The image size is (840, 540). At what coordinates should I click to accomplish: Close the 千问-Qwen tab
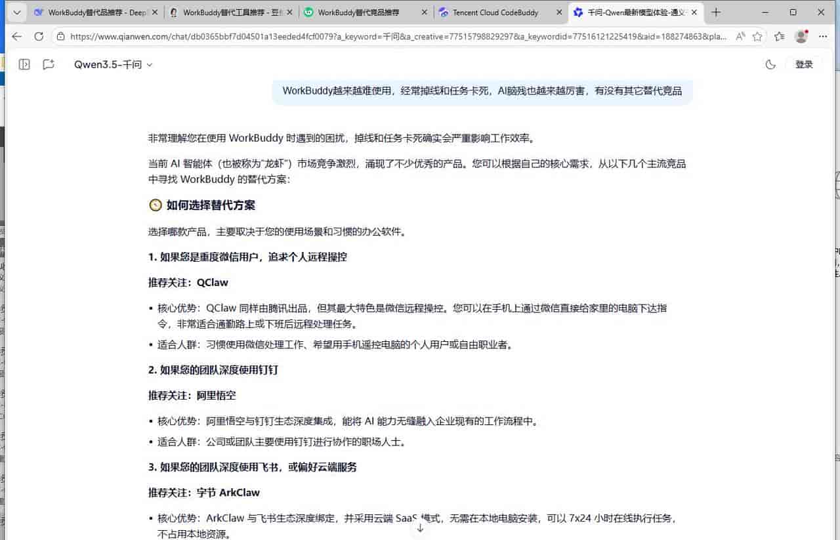pos(693,12)
